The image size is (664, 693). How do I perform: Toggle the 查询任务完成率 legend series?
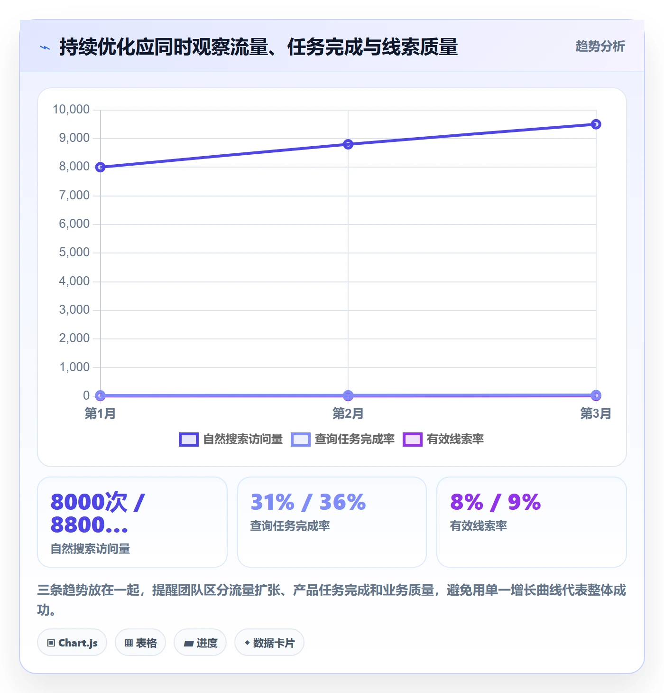pos(342,440)
